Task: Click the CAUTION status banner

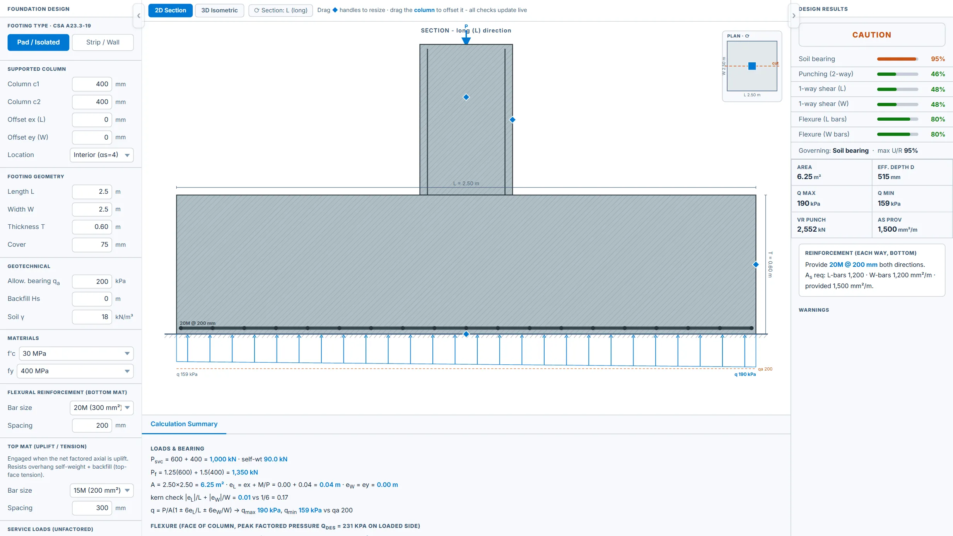Action: [x=872, y=35]
